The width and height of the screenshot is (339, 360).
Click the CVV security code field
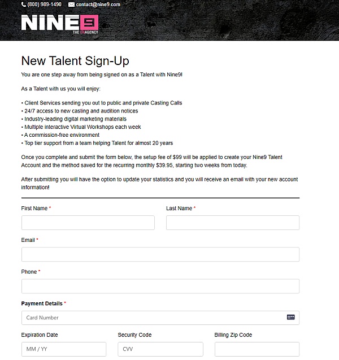point(160,349)
